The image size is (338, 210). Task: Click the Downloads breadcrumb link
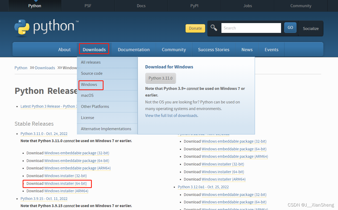coord(45,68)
